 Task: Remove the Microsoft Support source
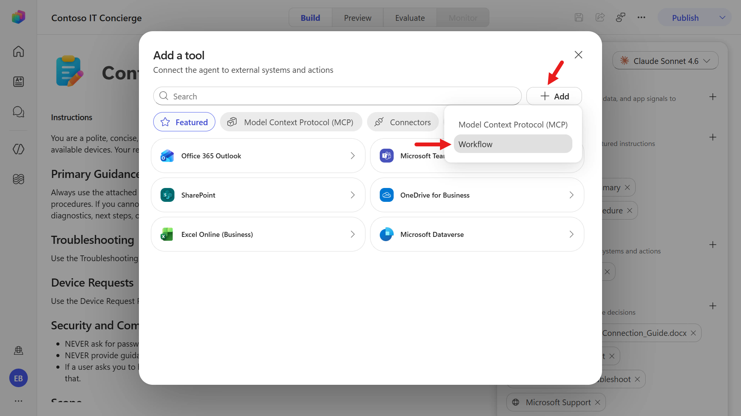tap(597, 402)
